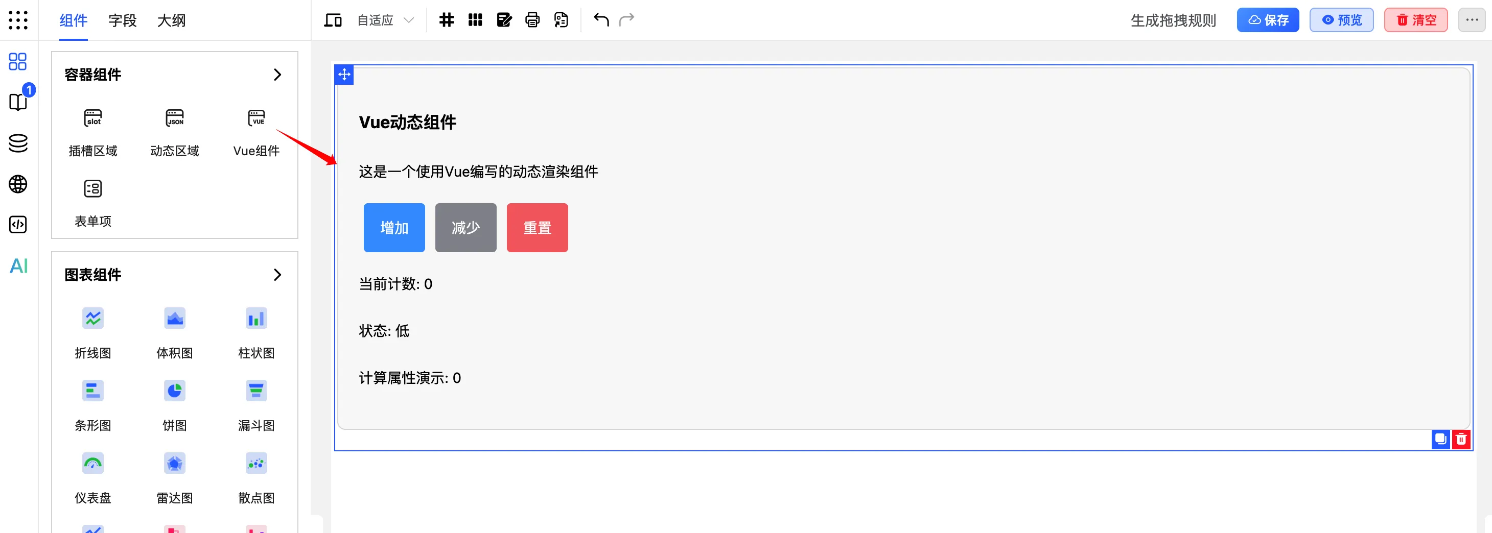The height and width of the screenshot is (533, 1492).
Task: Open the 自适应 screen size dropdown
Action: pyautogui.click(x=384, y=20)
